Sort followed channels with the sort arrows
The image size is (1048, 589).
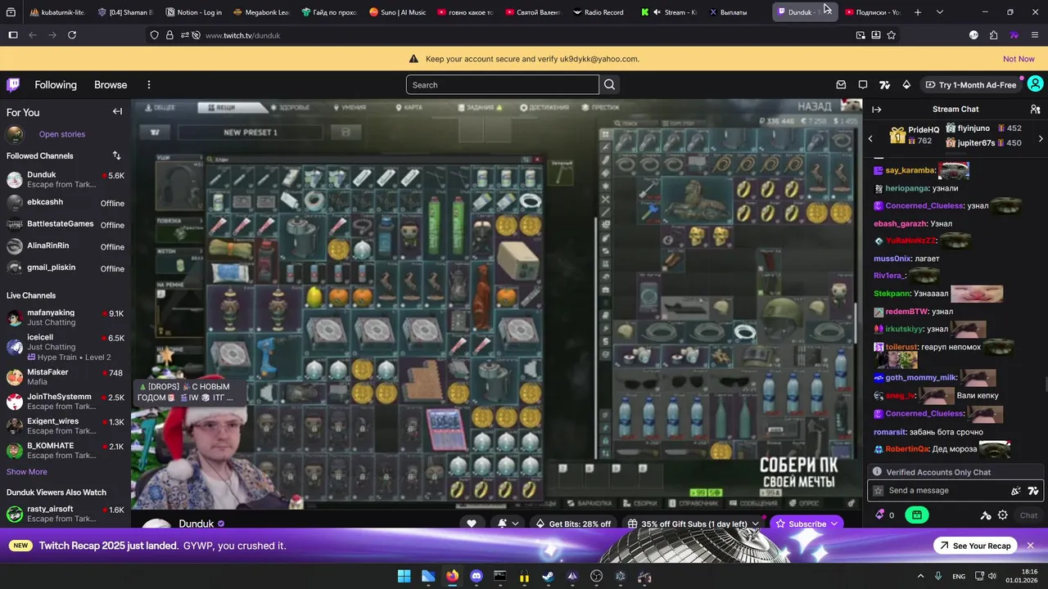coord(116,155)
